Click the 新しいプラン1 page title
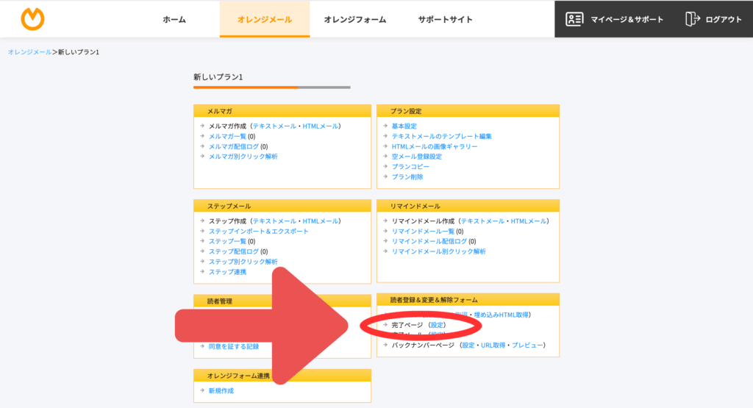 click(218, 76)
